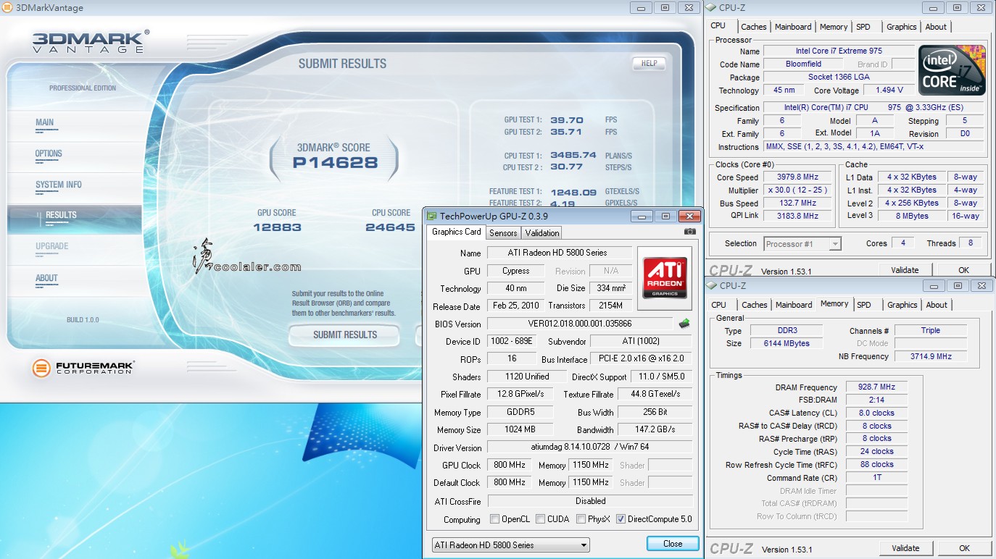Open Caches tab in lower CPU-Z window
Viewport: 996px width, 559px height.
[x=755, y=305]
